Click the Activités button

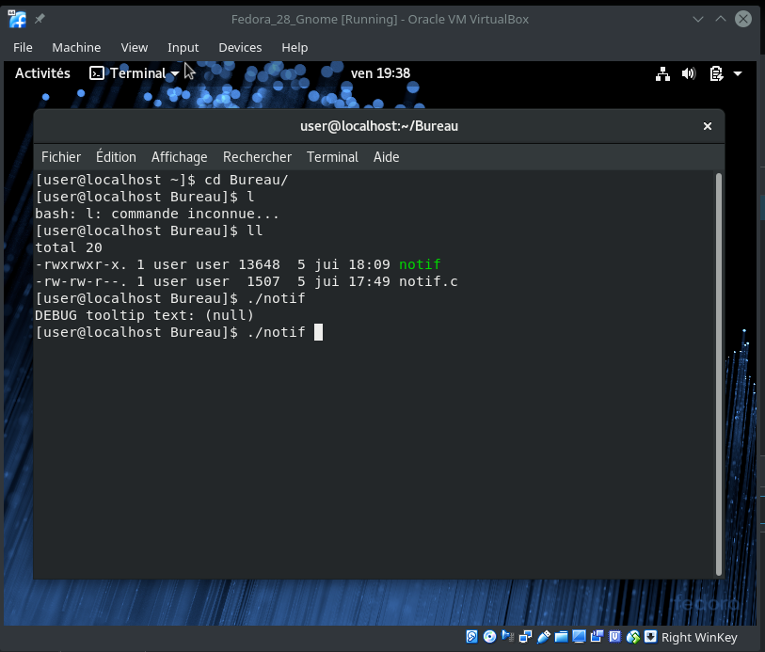42,73
